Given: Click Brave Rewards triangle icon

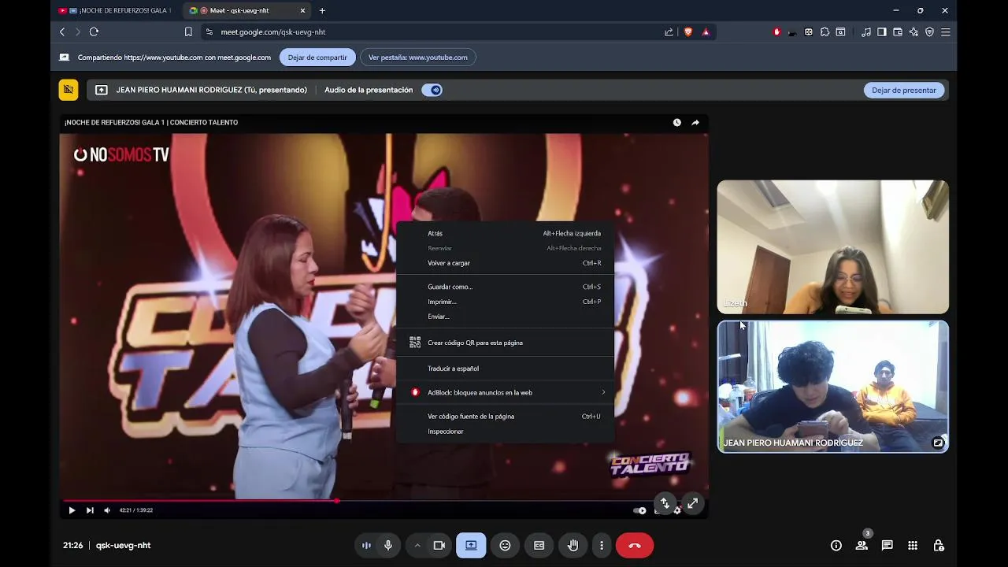Looking at the screenshot, I should coord(706,31).
